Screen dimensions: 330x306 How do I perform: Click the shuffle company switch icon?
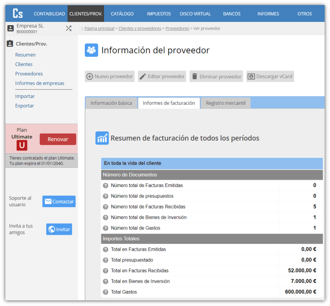pyautogui.click(x=69, y=28)
